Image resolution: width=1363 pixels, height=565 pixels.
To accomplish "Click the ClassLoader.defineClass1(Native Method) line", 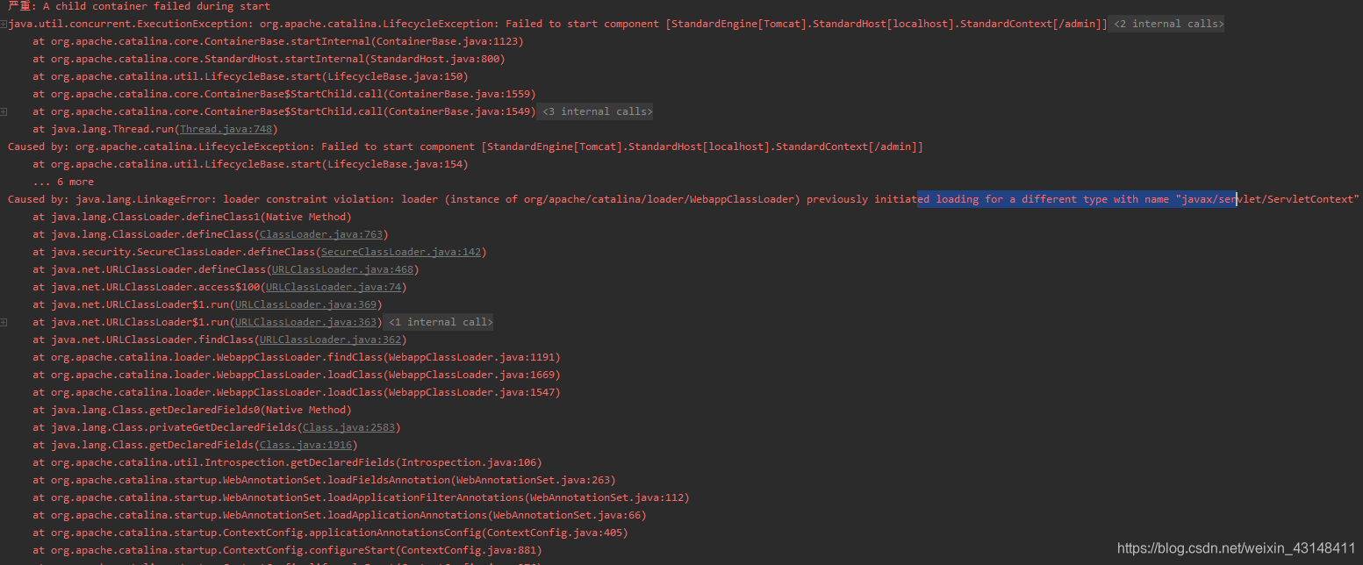I will pos(192,217).
